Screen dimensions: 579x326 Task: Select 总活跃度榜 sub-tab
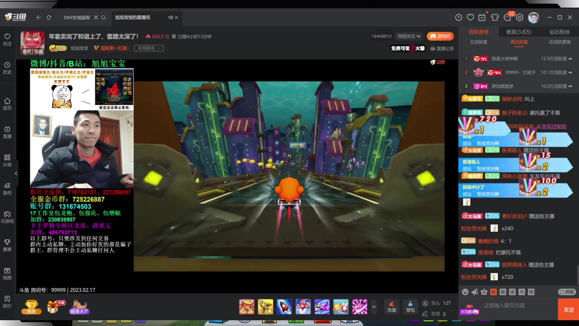tap(560, 42)
